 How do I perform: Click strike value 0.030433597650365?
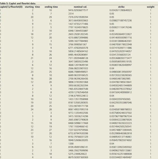pos(120,99)
